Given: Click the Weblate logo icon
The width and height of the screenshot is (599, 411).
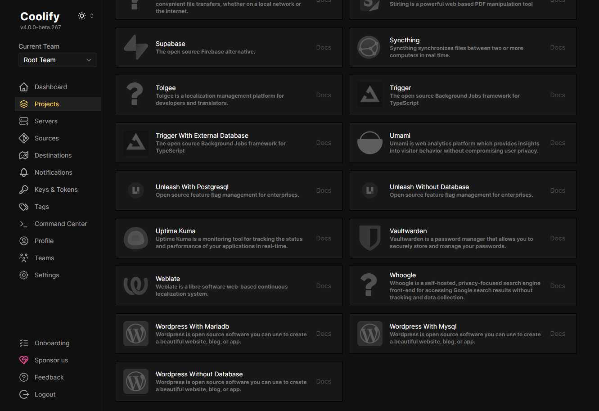Looking at the screenshot, I should 136,286.
